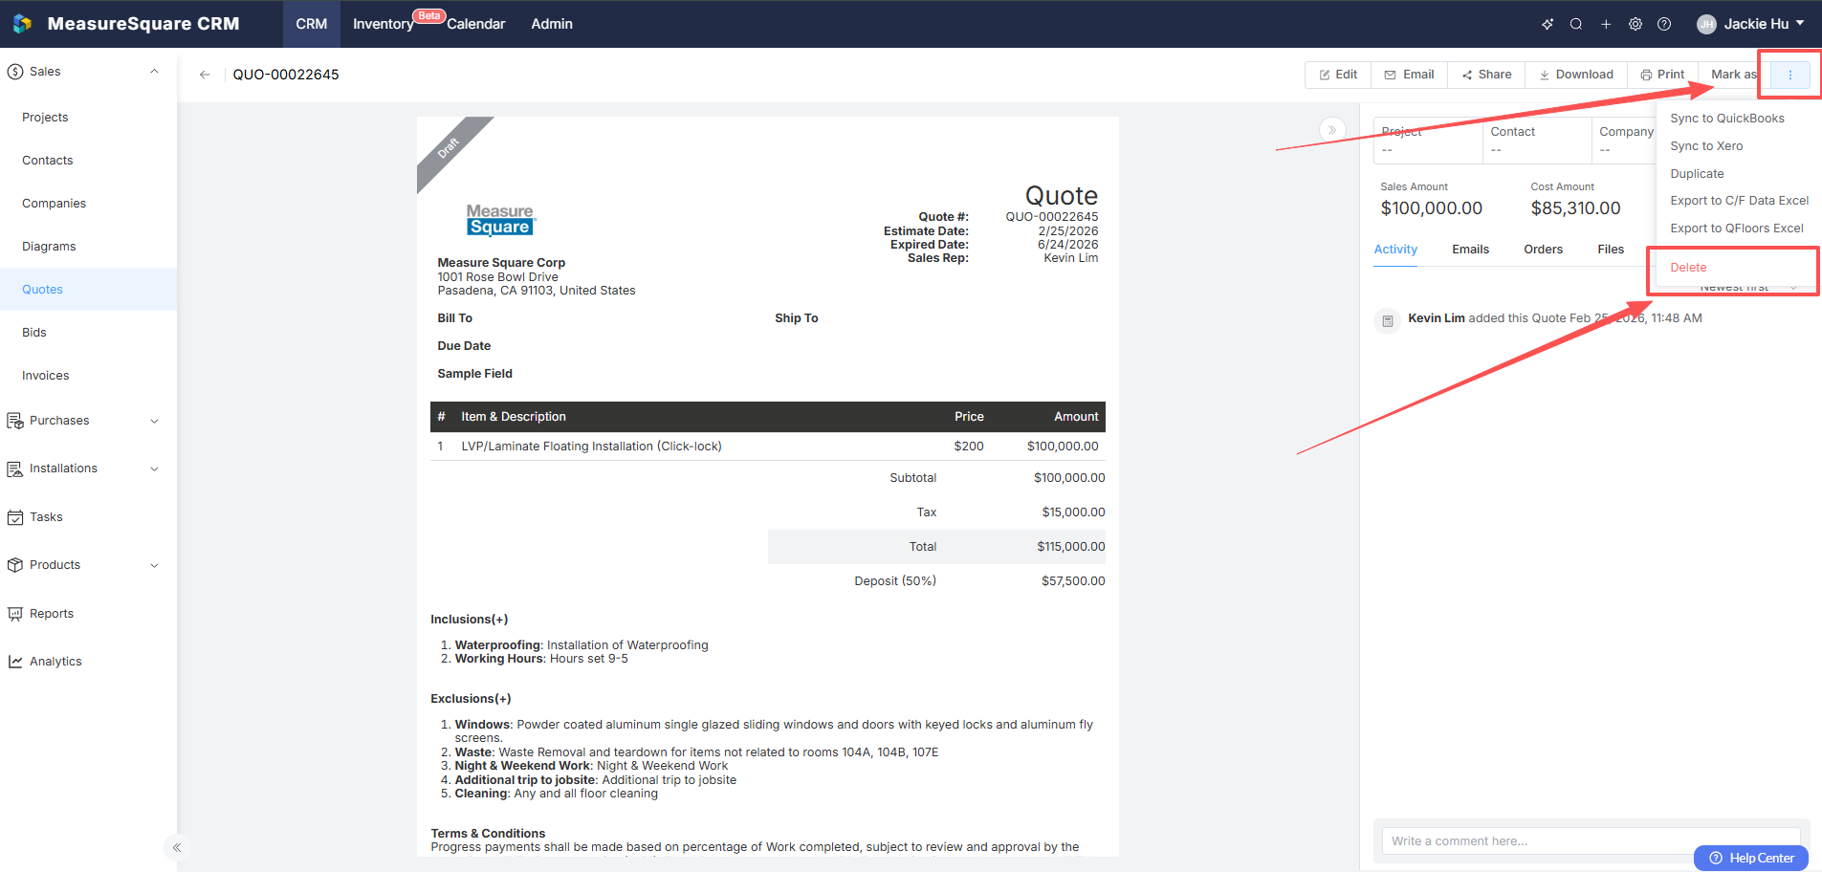
Task: Switch to the Files tab
Action: tap(1611, 250)
